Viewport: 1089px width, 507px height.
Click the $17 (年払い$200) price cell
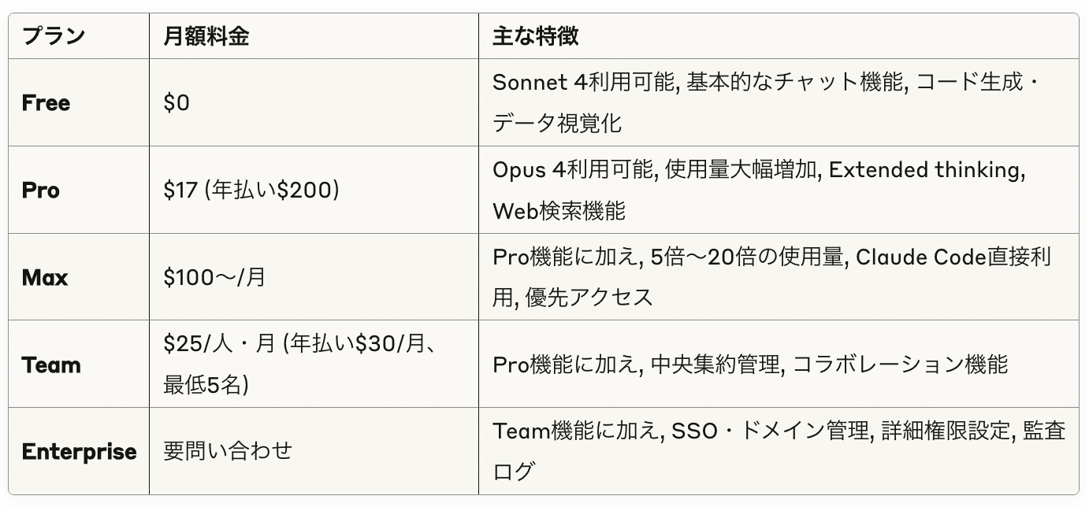click(x=251, y=191)
